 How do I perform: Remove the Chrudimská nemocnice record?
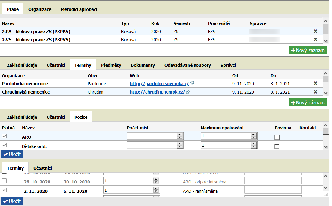315,92
